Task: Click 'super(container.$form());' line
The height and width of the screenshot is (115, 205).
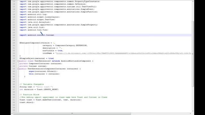Action: point(43,71)
